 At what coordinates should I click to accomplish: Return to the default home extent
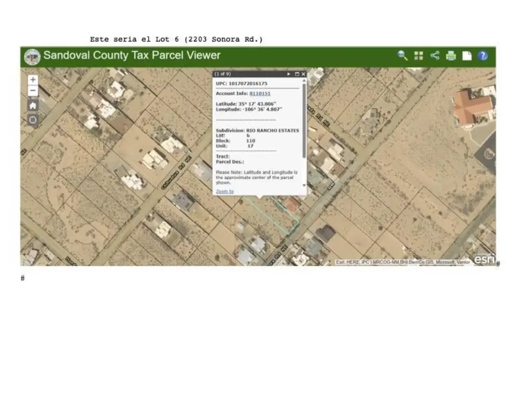33,105
